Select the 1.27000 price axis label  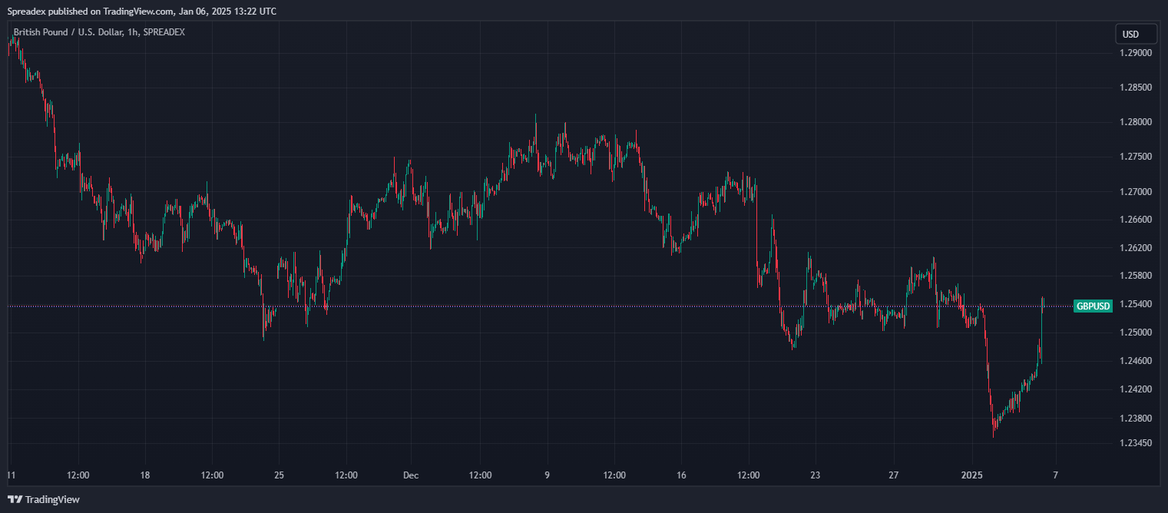tap(1136, 191)
